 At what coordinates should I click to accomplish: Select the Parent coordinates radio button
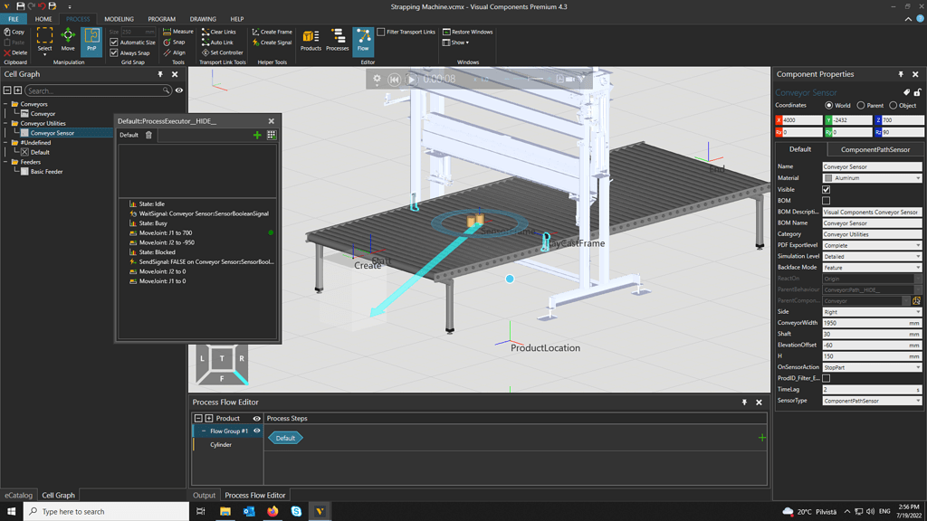pyautogui.click(x=861, y=105)
